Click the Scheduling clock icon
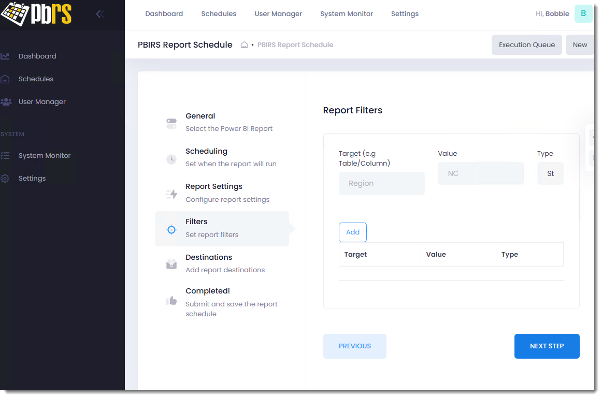This screenshot has height=398, width=602. [171, 159]
